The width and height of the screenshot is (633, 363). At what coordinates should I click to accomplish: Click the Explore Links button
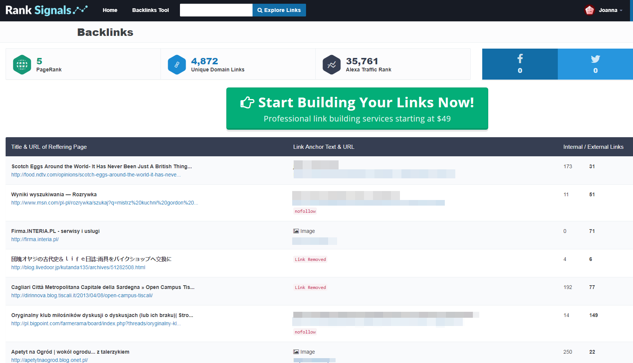click(x=279, y=10)
